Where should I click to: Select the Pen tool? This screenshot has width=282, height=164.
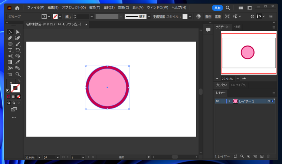(10, 38)
